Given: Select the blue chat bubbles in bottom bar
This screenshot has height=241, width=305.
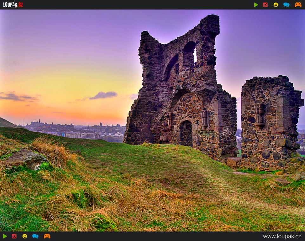Looking at the screenshot, I should 35,236.
